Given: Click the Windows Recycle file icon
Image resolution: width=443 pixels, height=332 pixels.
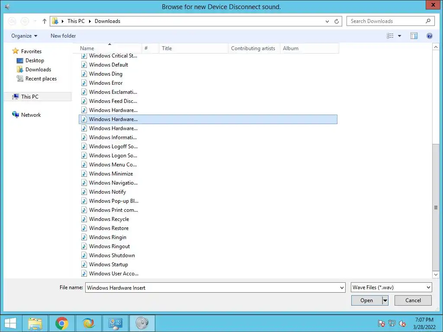Looking at the screenshot, I should click(84, 219).
